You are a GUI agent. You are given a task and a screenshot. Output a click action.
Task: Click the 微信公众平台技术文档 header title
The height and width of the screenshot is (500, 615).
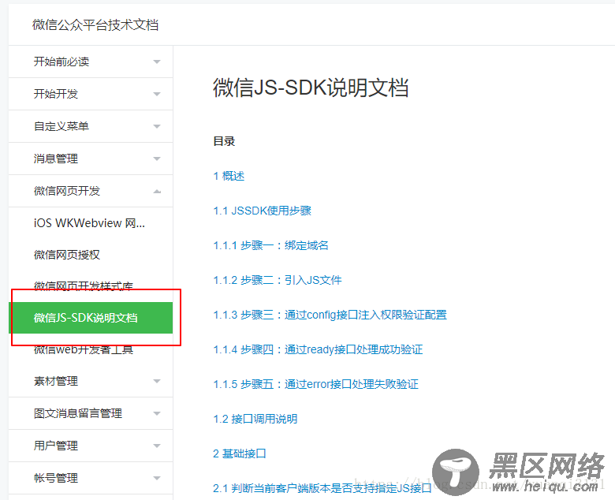[x=95, y=25]
